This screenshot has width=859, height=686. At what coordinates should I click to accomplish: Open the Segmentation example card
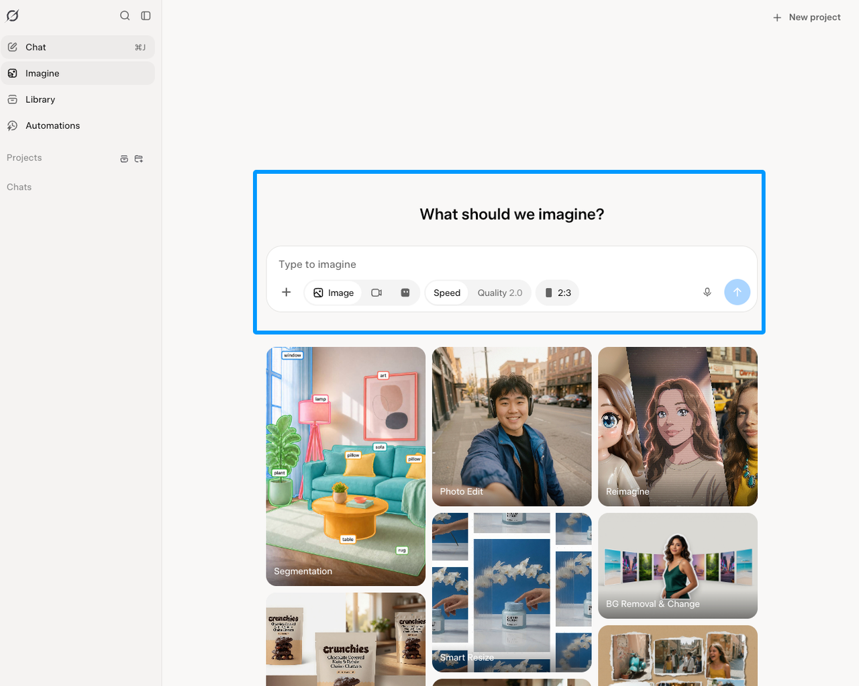pyautogui.click(x=346, y=467)
